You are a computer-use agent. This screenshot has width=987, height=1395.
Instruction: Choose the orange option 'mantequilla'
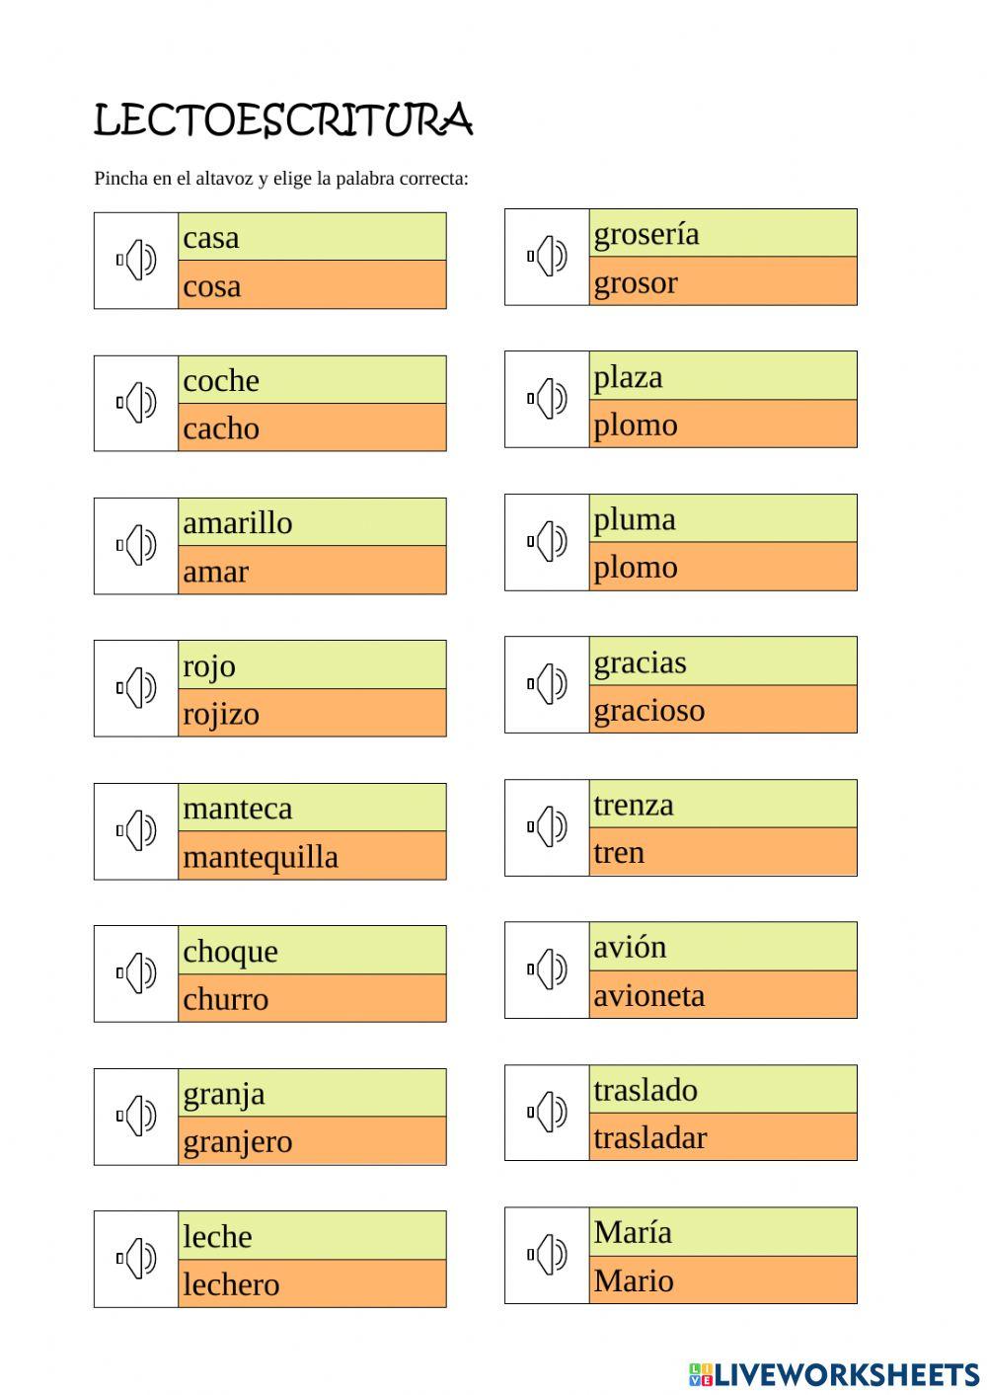pyautogui.click(x=312, y=856)
